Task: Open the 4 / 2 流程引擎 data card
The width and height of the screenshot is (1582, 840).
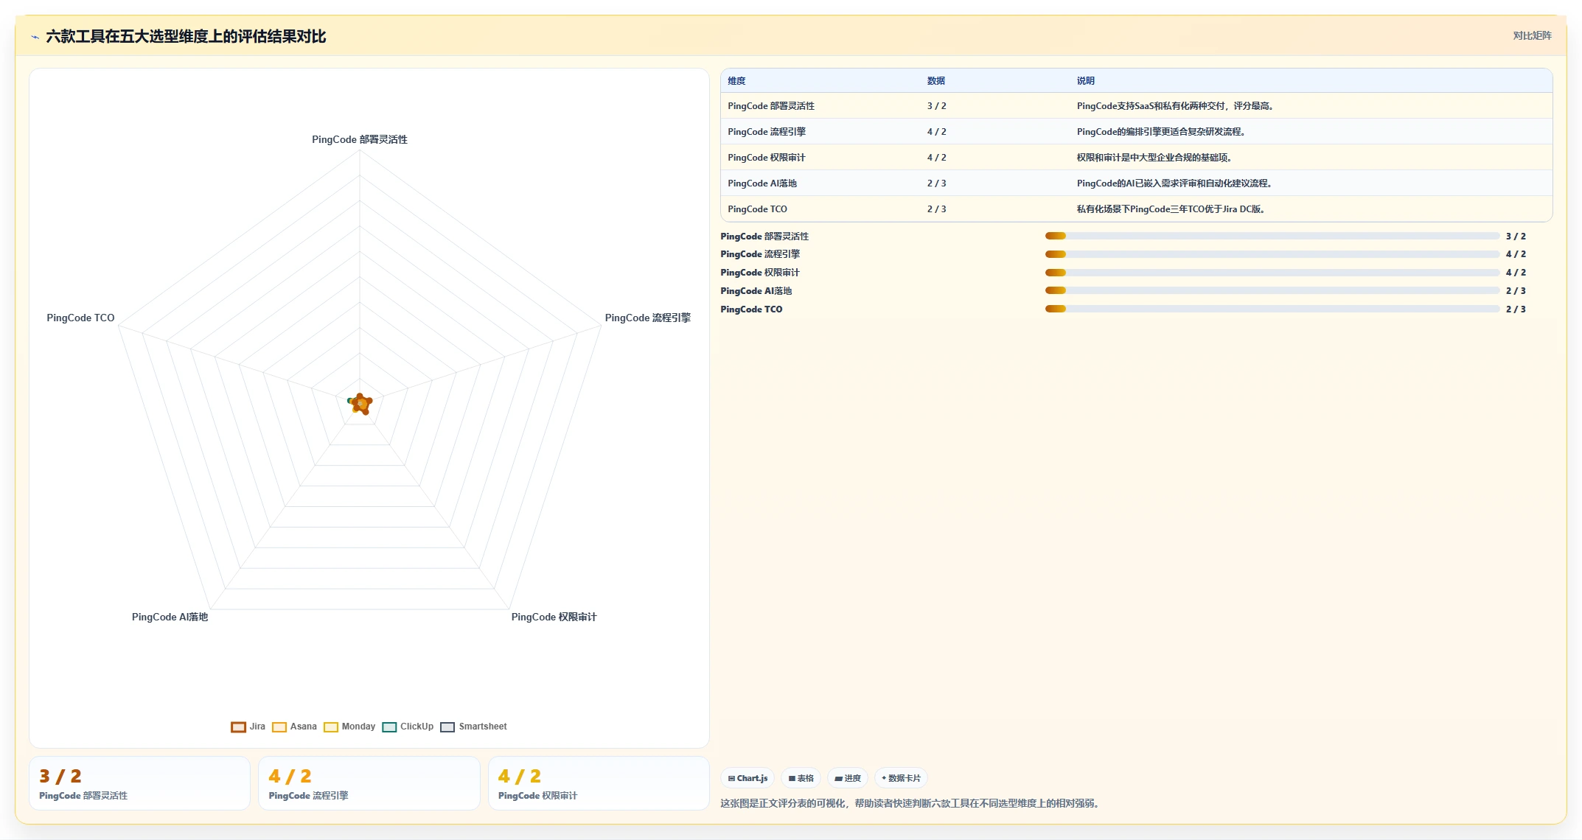Action: [x=369, y=783]
